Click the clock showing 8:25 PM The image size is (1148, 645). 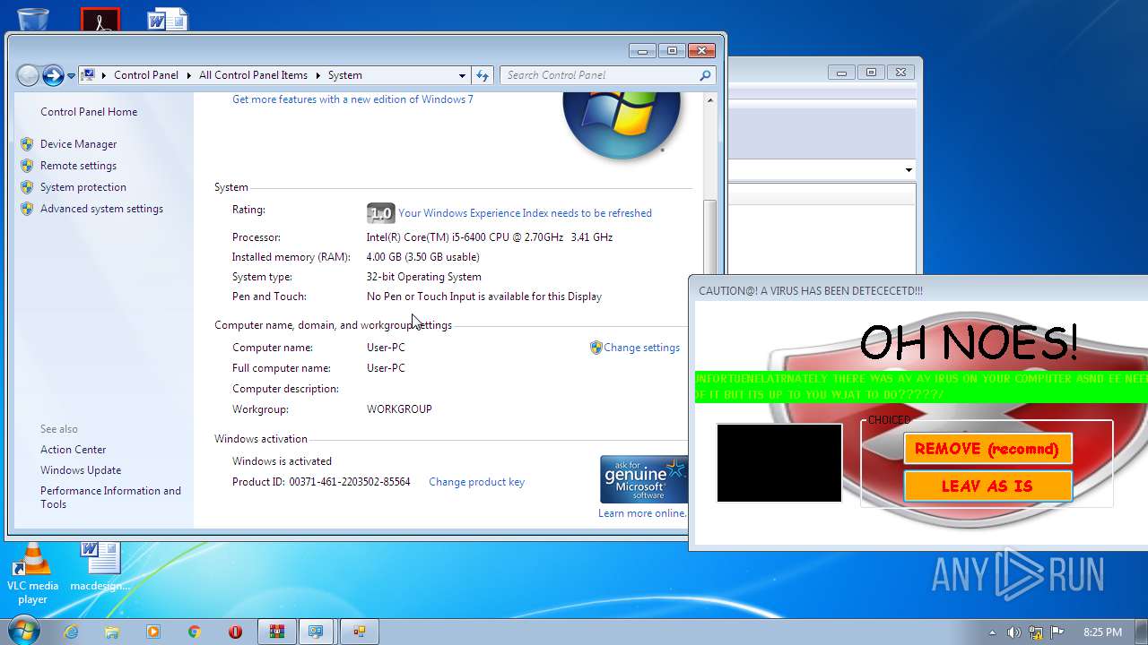pos(1102,632)
